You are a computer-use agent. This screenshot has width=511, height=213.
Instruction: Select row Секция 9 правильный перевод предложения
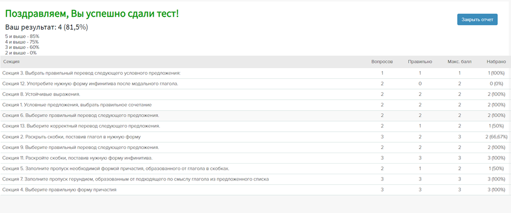point(255,147)
